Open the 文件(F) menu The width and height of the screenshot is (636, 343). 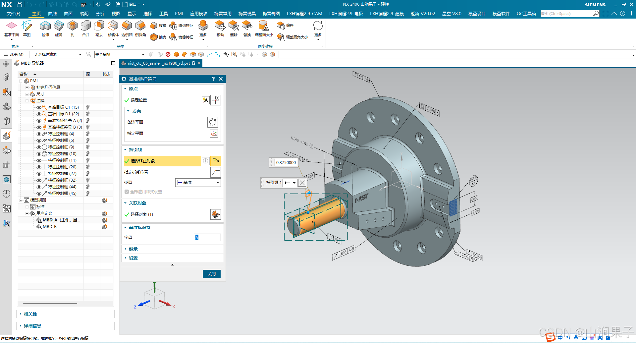coord(13,14)
